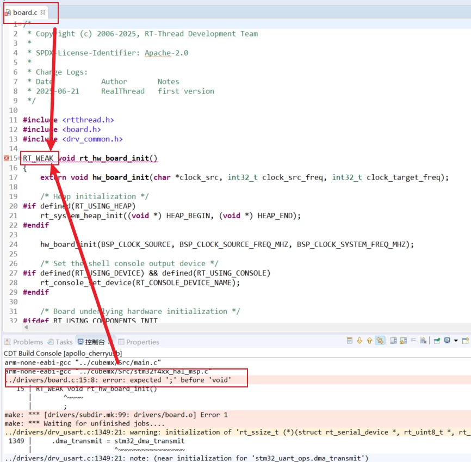Toggle the highlighted wrap-lines icon in console toolbar
Viewport: 471px width, 462px height.
click(x=380, y=341)
